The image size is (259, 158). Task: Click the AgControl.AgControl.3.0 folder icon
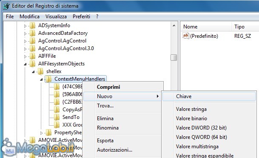click(33, 48)
